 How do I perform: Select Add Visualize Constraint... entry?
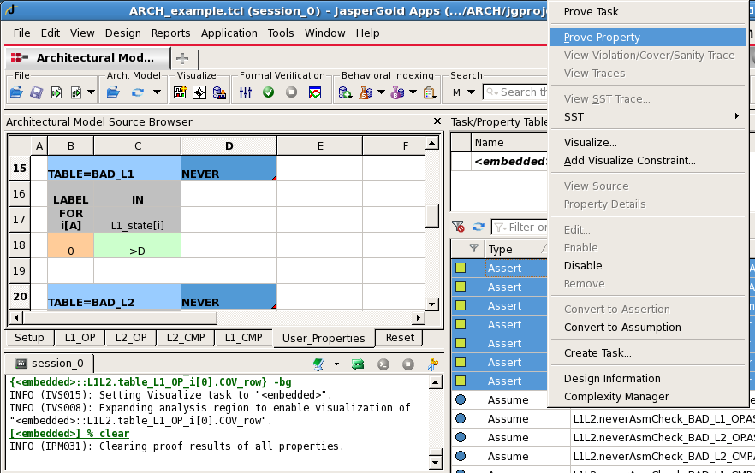[x=648, y=161]
